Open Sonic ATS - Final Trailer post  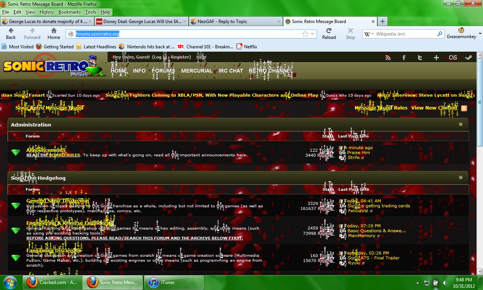click(x=374, y=258)
